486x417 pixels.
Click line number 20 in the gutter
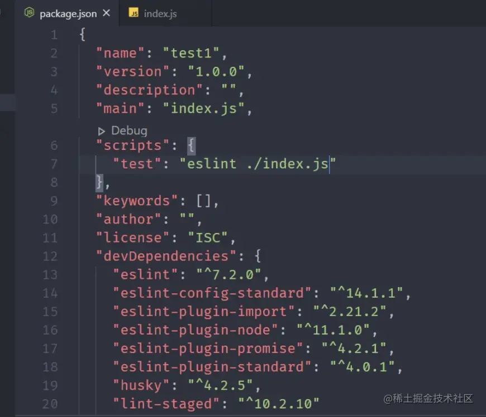click(50, 404)
